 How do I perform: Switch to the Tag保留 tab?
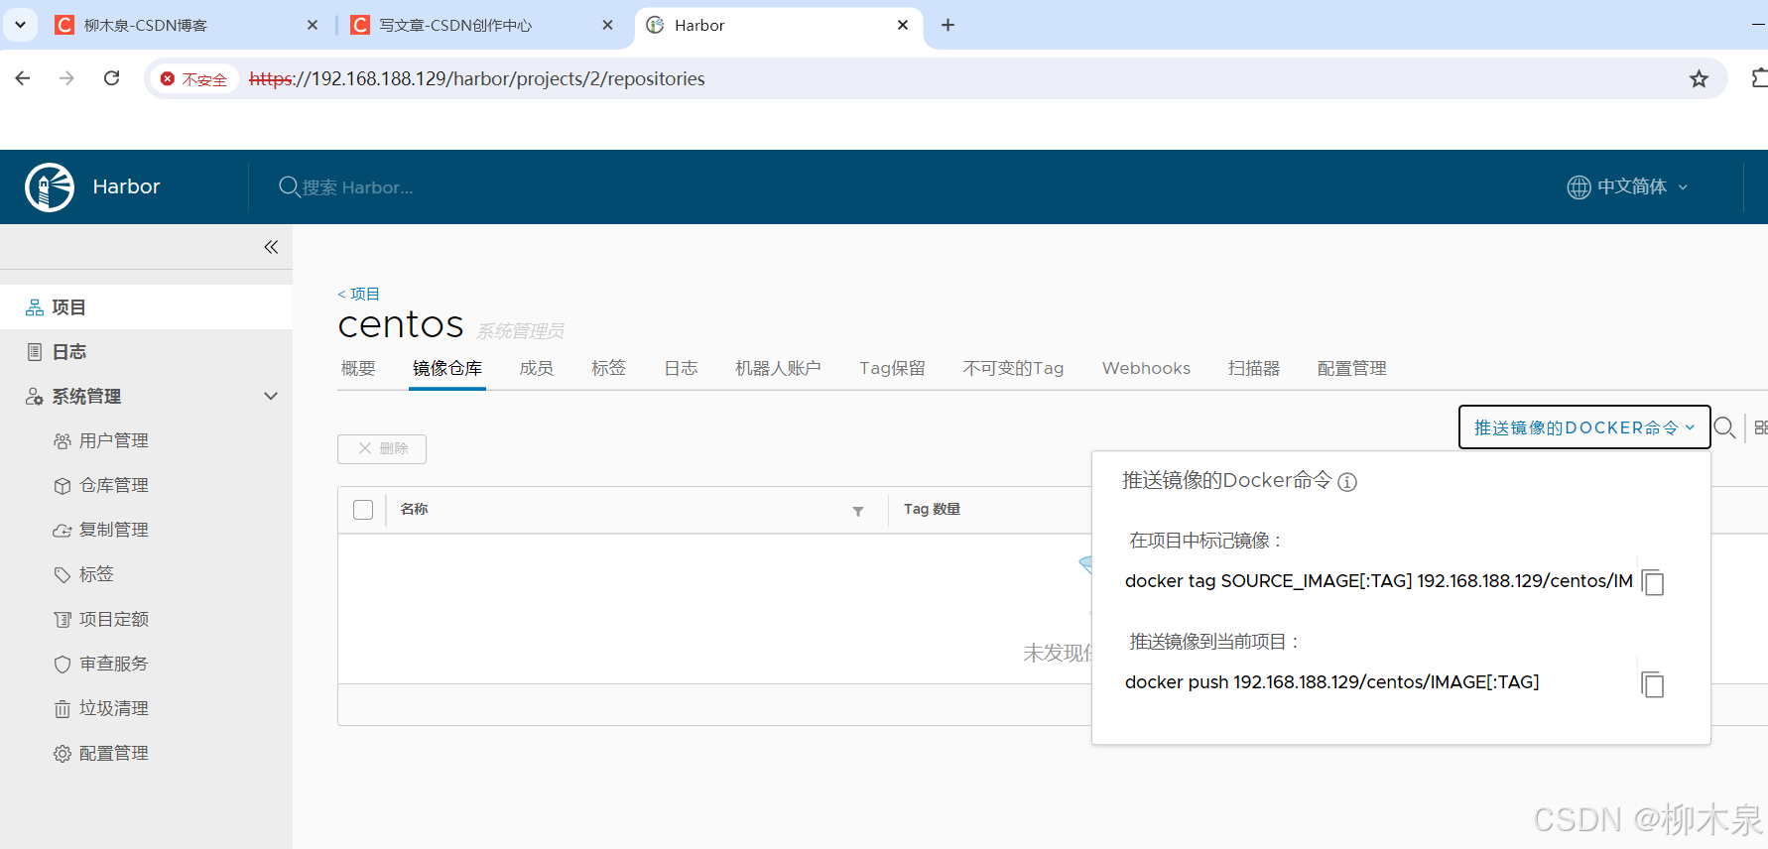tap(892, 368)
